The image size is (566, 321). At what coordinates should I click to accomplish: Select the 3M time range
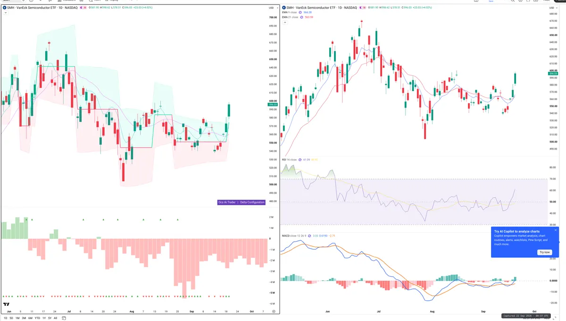[24, 318]
